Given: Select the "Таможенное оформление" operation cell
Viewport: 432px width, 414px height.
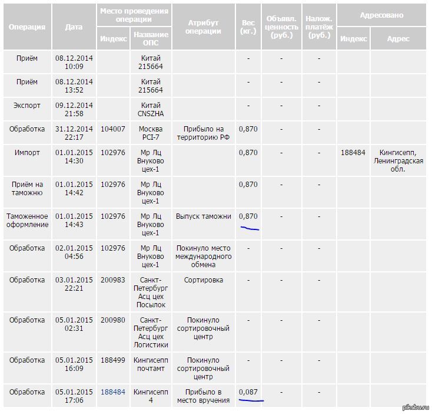Looking at the screenshot, I should click(x=27, y=221).
